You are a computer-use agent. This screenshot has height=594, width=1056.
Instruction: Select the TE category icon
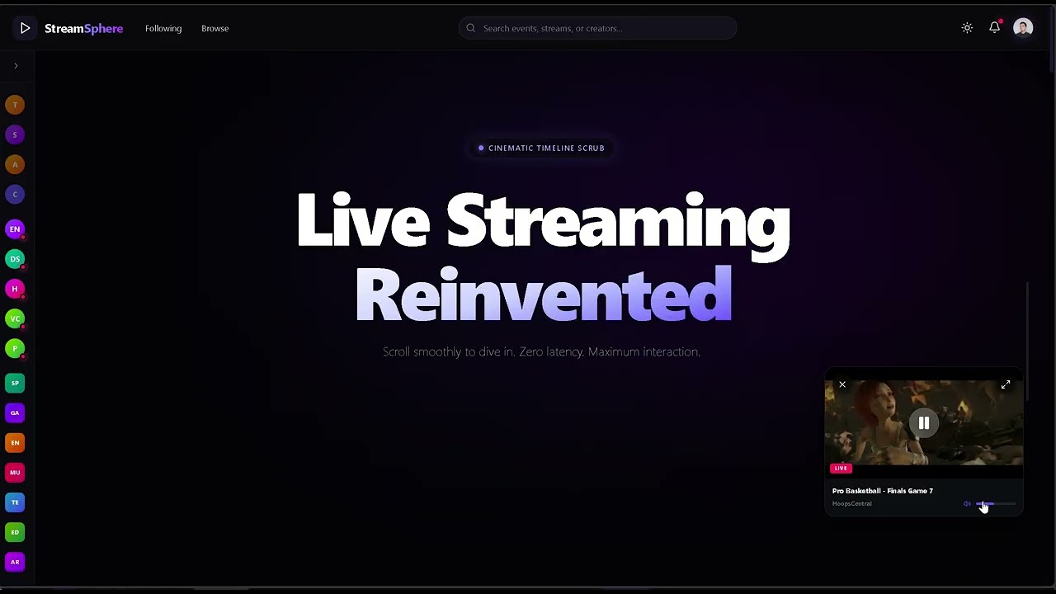pyautogui.click(x=15, y=502)
